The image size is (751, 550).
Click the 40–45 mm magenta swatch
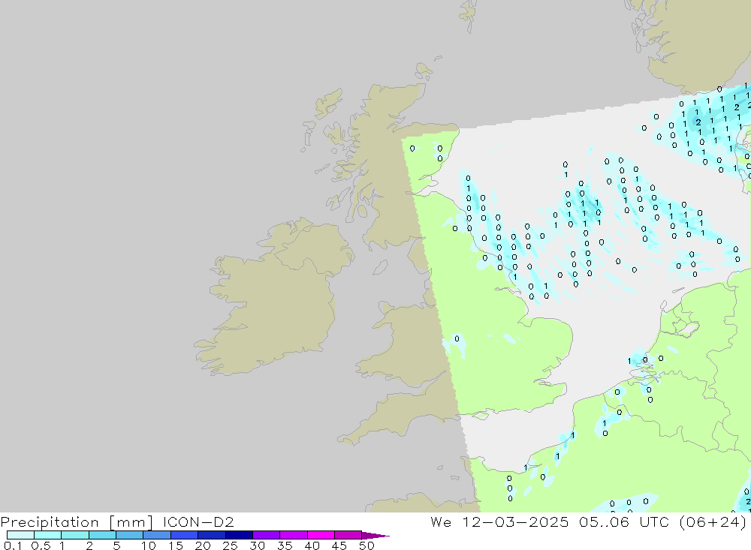click(321, 535)
